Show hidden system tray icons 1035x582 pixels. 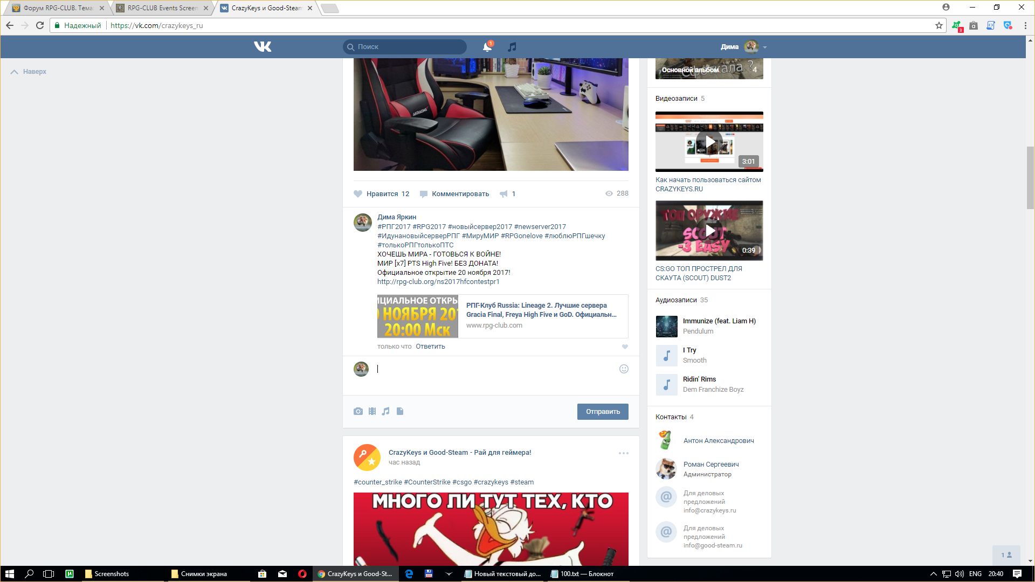(x=933, y=574)
